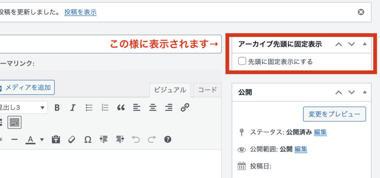Apply blockquote formatting
This screenshot has width=380, height=178.
point(121,108)
